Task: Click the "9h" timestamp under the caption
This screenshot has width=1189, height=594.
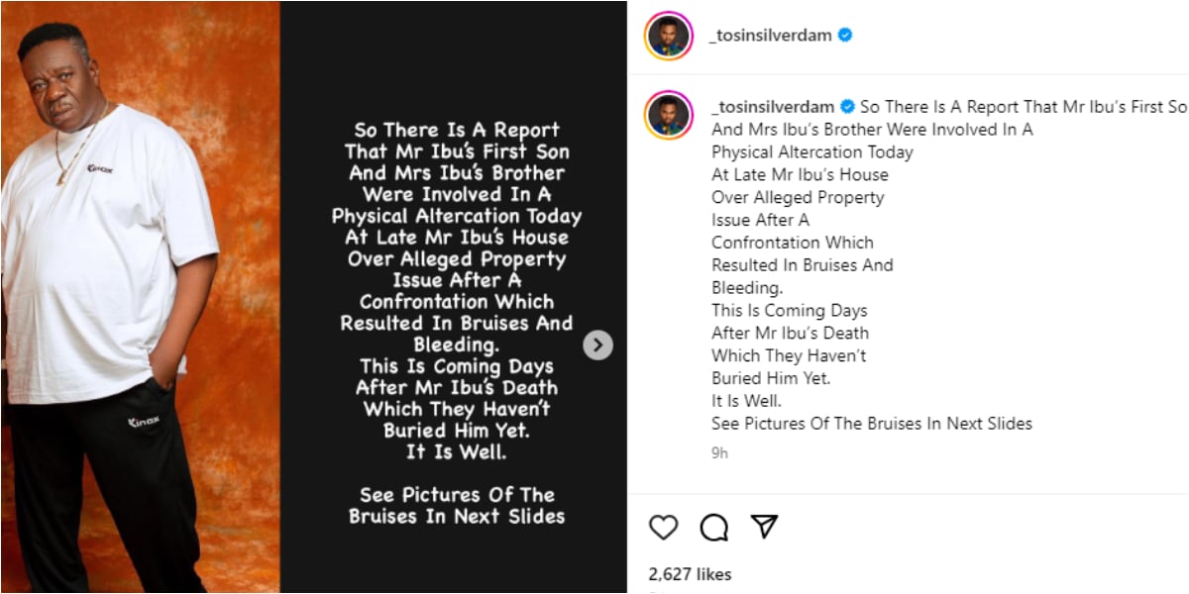Action: click(719, 452)
